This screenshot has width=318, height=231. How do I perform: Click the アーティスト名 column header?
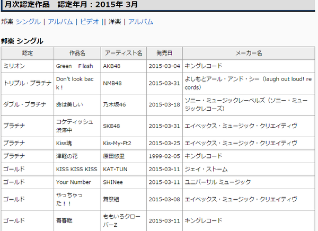coord(123,53)
